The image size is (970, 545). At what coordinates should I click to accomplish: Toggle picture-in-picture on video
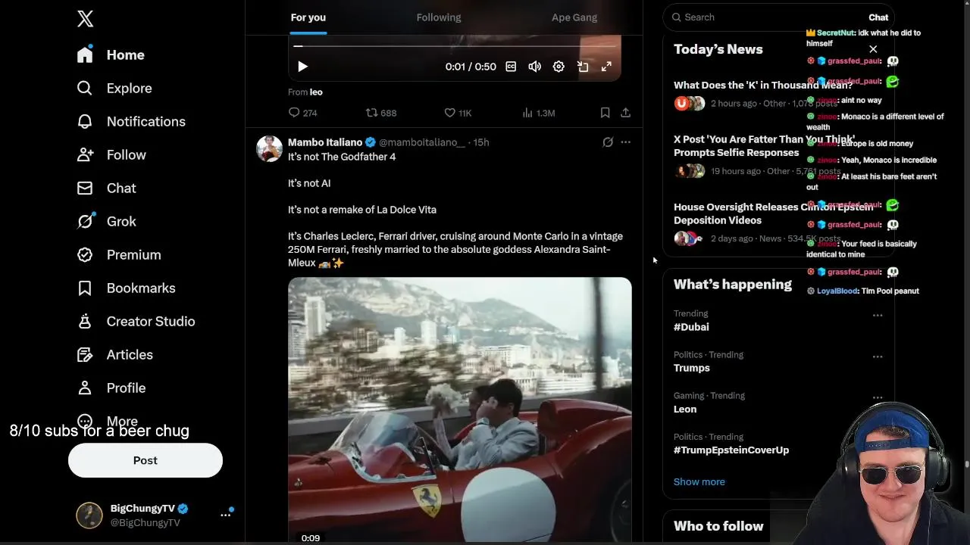pos(583,67)
